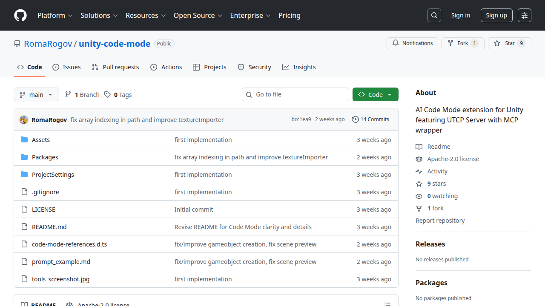Click the prompt_example.md file icon
This screenshot has width=545, height=306.
pos(24,262)
